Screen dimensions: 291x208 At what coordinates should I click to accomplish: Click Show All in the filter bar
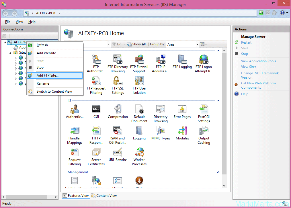tap(136, 44)
